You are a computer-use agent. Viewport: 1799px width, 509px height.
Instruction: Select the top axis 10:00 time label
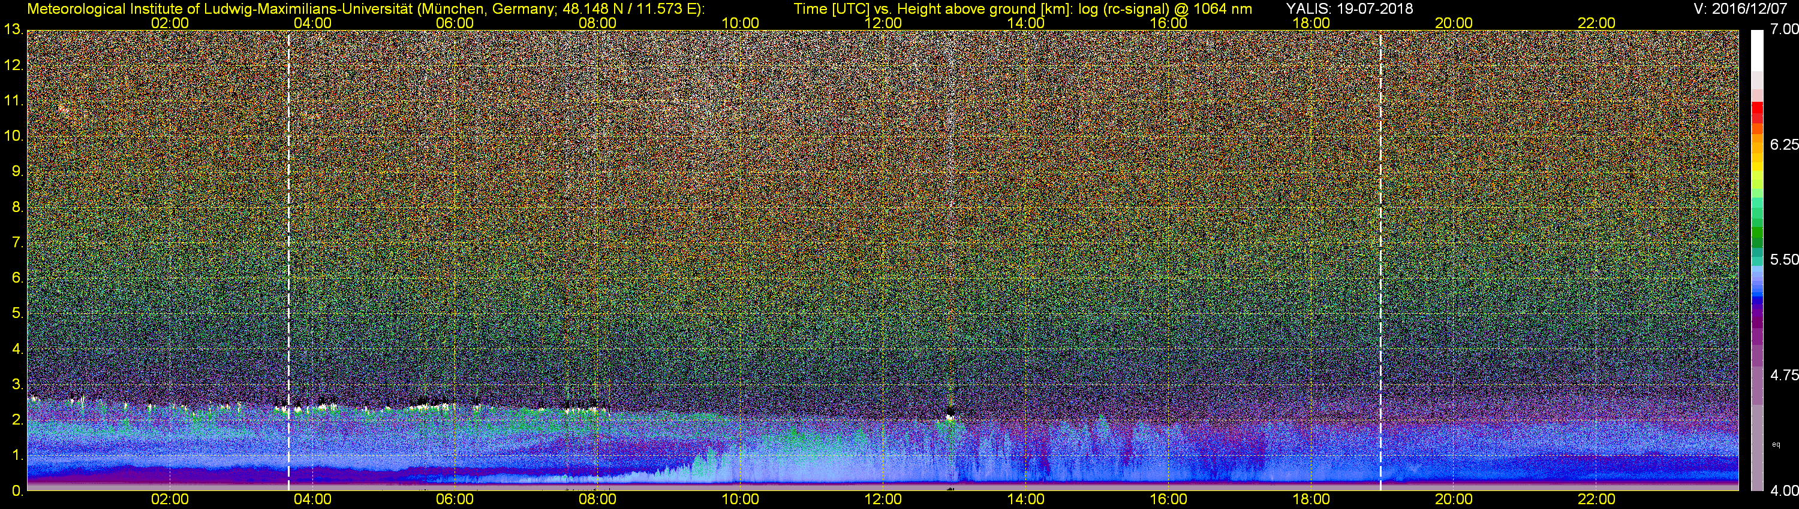[740, 23]
